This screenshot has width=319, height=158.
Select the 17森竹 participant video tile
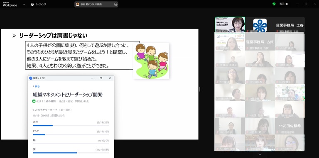point(290,109)
